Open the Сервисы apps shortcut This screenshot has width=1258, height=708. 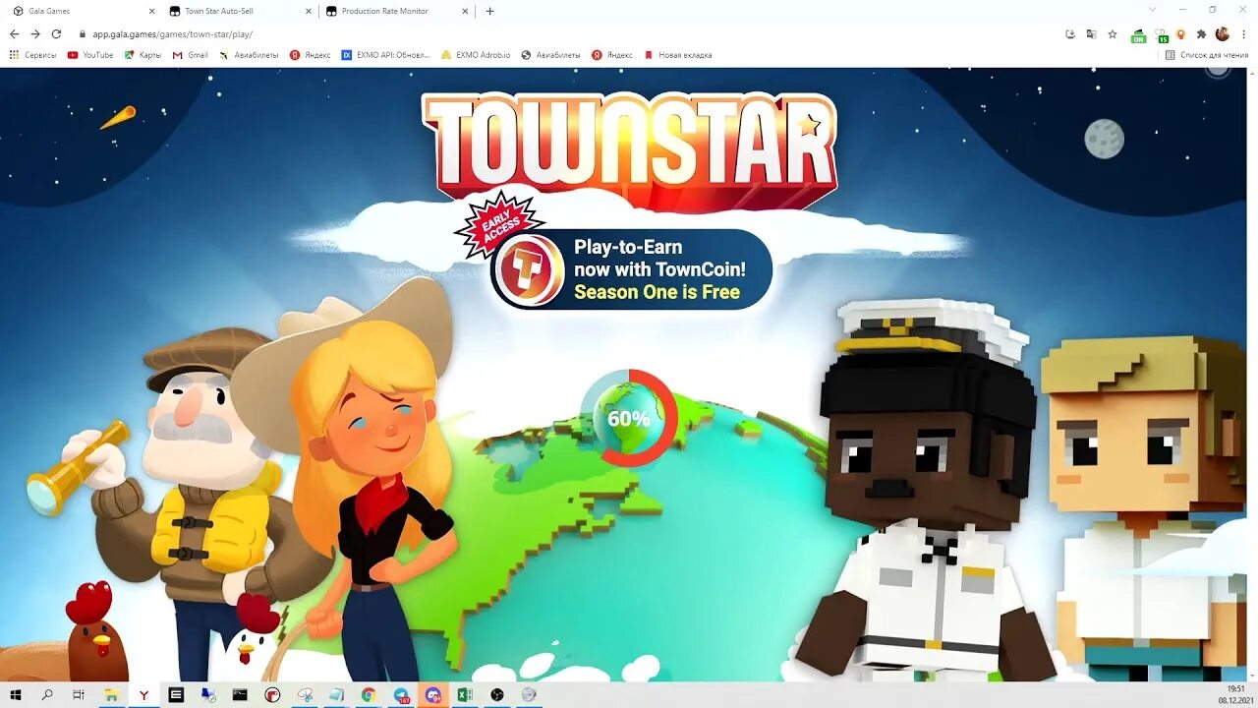coord(32,55)
